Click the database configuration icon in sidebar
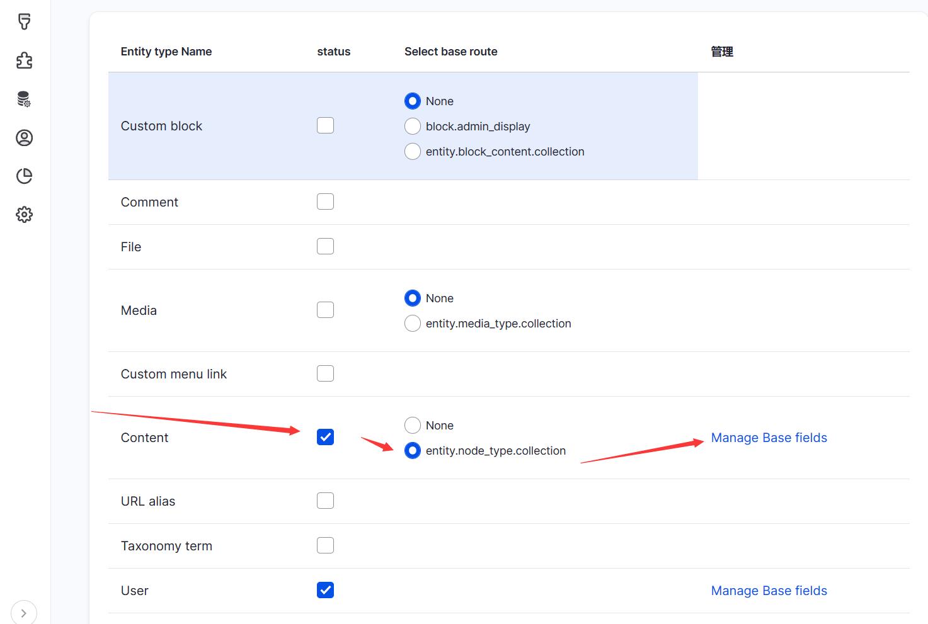 click(x=24, y=99)
